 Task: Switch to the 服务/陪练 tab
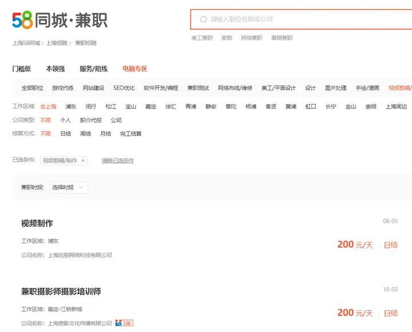[93, 69]
